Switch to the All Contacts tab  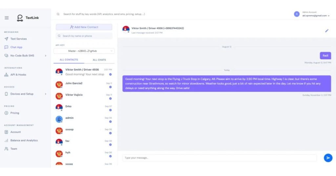click(x=69, y=60)
